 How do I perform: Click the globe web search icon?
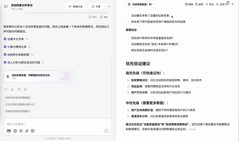(15, 131)
